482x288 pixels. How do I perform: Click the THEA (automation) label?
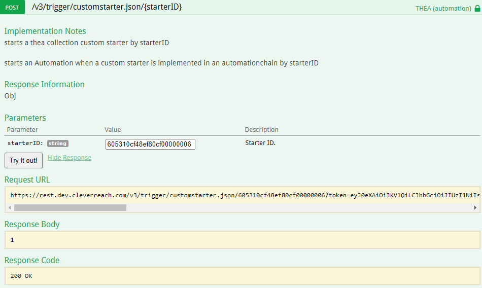point(443,9)
